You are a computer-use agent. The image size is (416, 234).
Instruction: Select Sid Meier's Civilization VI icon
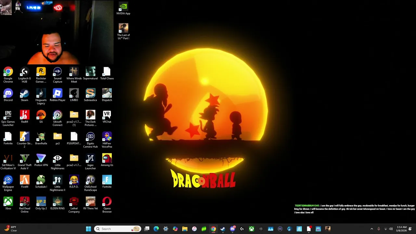coord(8,162)
